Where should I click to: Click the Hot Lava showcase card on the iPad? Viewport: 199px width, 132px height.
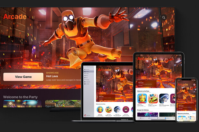tap(147, 83)
